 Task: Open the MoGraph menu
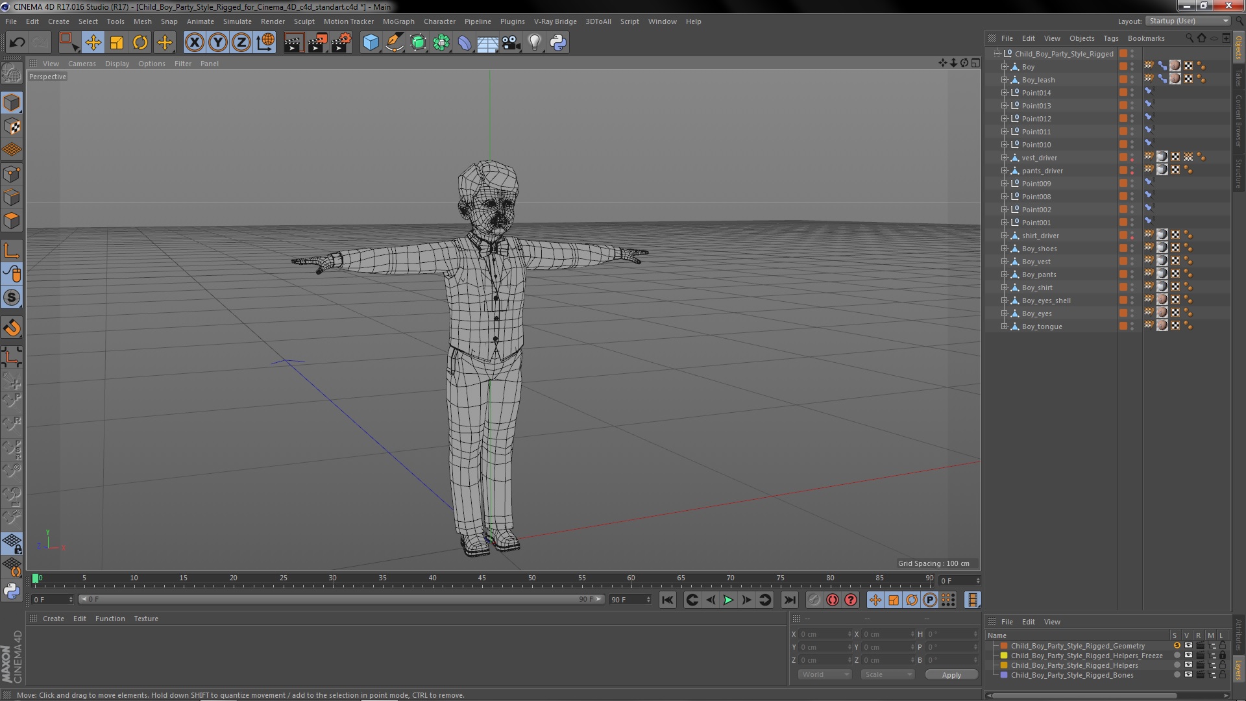coord(398,21)
